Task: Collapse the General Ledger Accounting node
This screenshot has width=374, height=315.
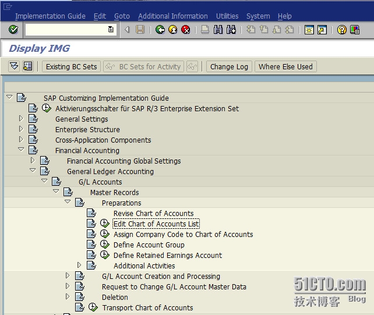Action: click(33, 171)
